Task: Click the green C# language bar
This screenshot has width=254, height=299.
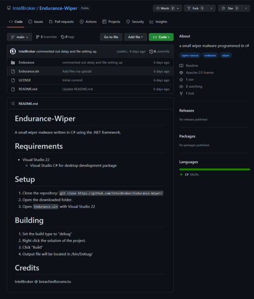Action: [x=214, y=169]
